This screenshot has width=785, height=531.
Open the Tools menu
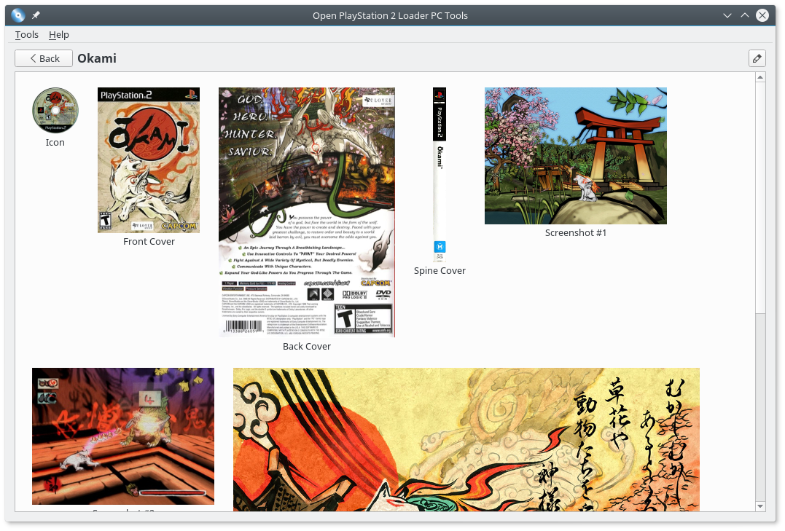coord(26,34)
